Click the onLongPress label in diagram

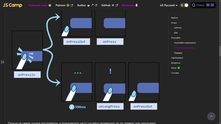pyautogui.click(x=110, y=106)
